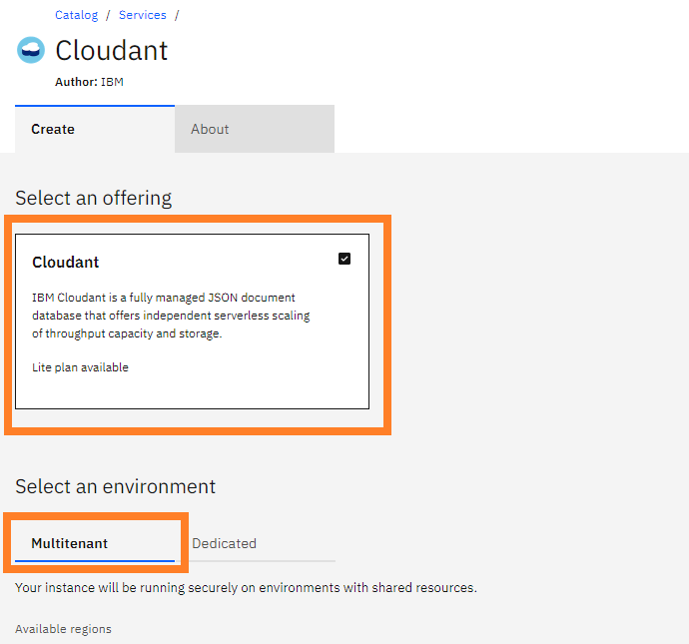Click the shared resources environment description
The width and height of the screenshot is (689, 644).
246,587
